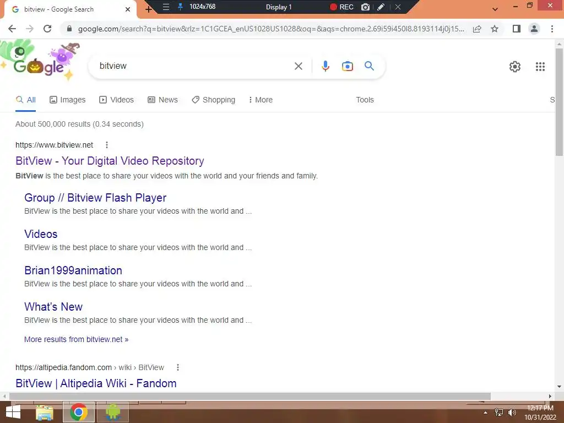
Task: Open options for altipedia.fandom.com result
Action: 178,367
